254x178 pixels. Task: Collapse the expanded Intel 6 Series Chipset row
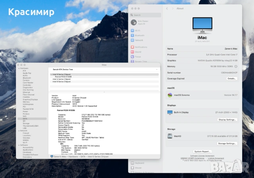51,74
